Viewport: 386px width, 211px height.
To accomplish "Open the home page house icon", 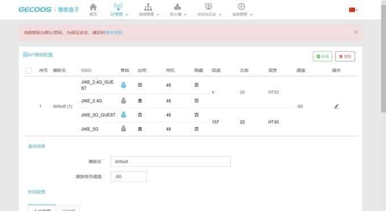I will point(93,10).
